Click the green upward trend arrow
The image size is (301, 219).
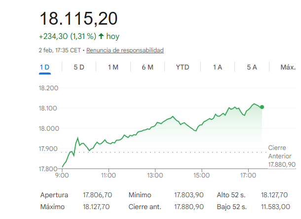pyautogui.click(x=101, y=36)
